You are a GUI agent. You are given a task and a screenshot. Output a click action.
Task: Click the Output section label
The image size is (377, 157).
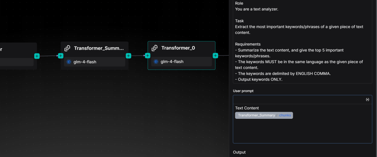(239, 152)
